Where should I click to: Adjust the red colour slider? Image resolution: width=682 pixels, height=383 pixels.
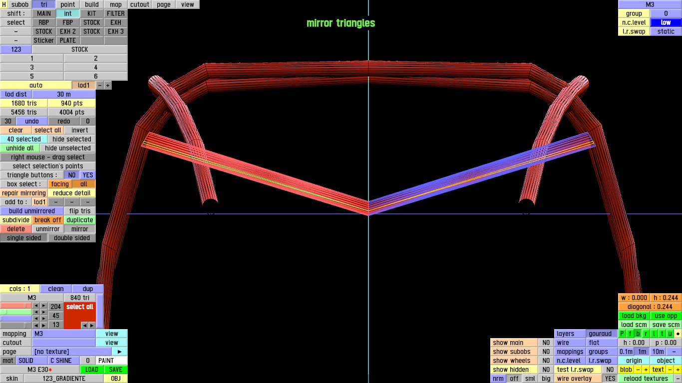click(x=16, y=306)
